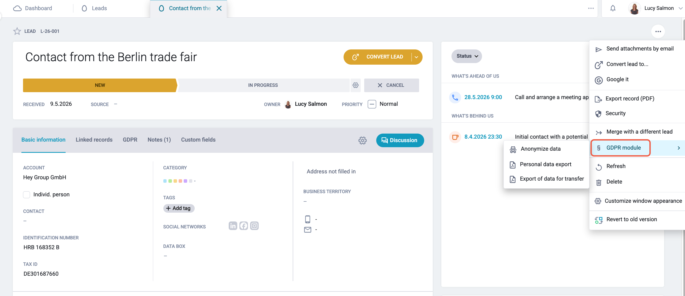
Task: Click the priority Normal icon
Action: pyautogui.click(x=372, y=104)
